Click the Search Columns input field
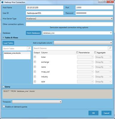This screenshot has width=115, height=119. pos(70,48)
